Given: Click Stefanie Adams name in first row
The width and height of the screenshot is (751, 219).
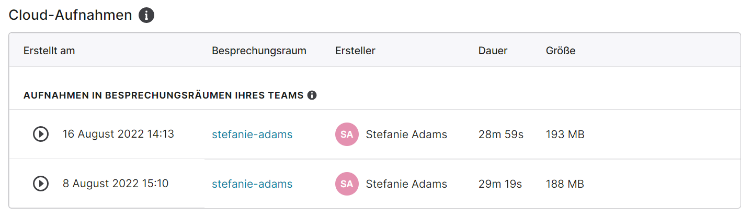Looking at the screenshot, I should (x=406, y=135).
